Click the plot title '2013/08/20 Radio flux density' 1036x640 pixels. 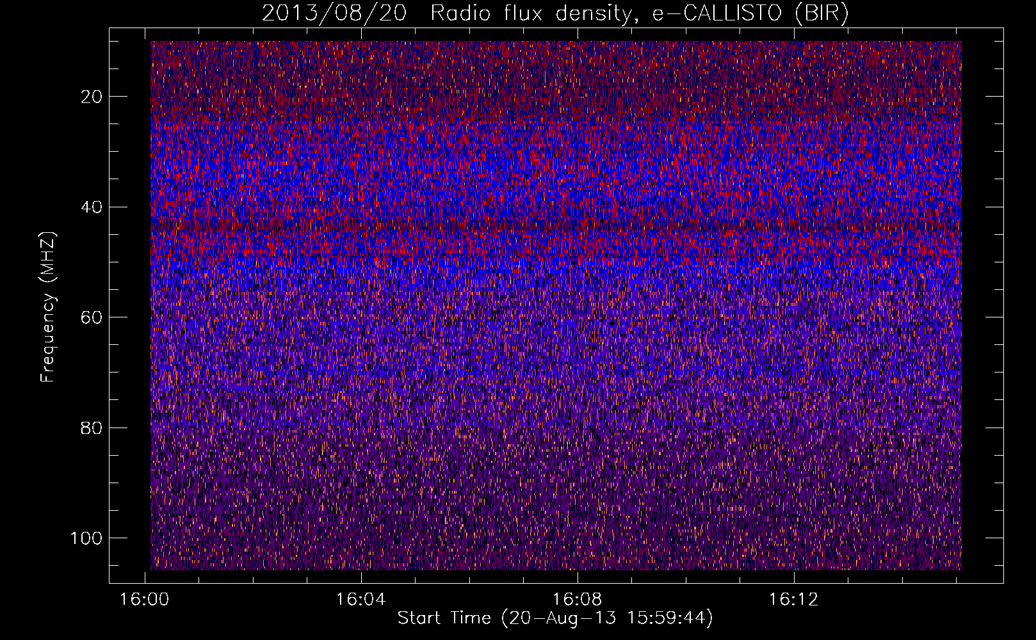click(556, 14)
